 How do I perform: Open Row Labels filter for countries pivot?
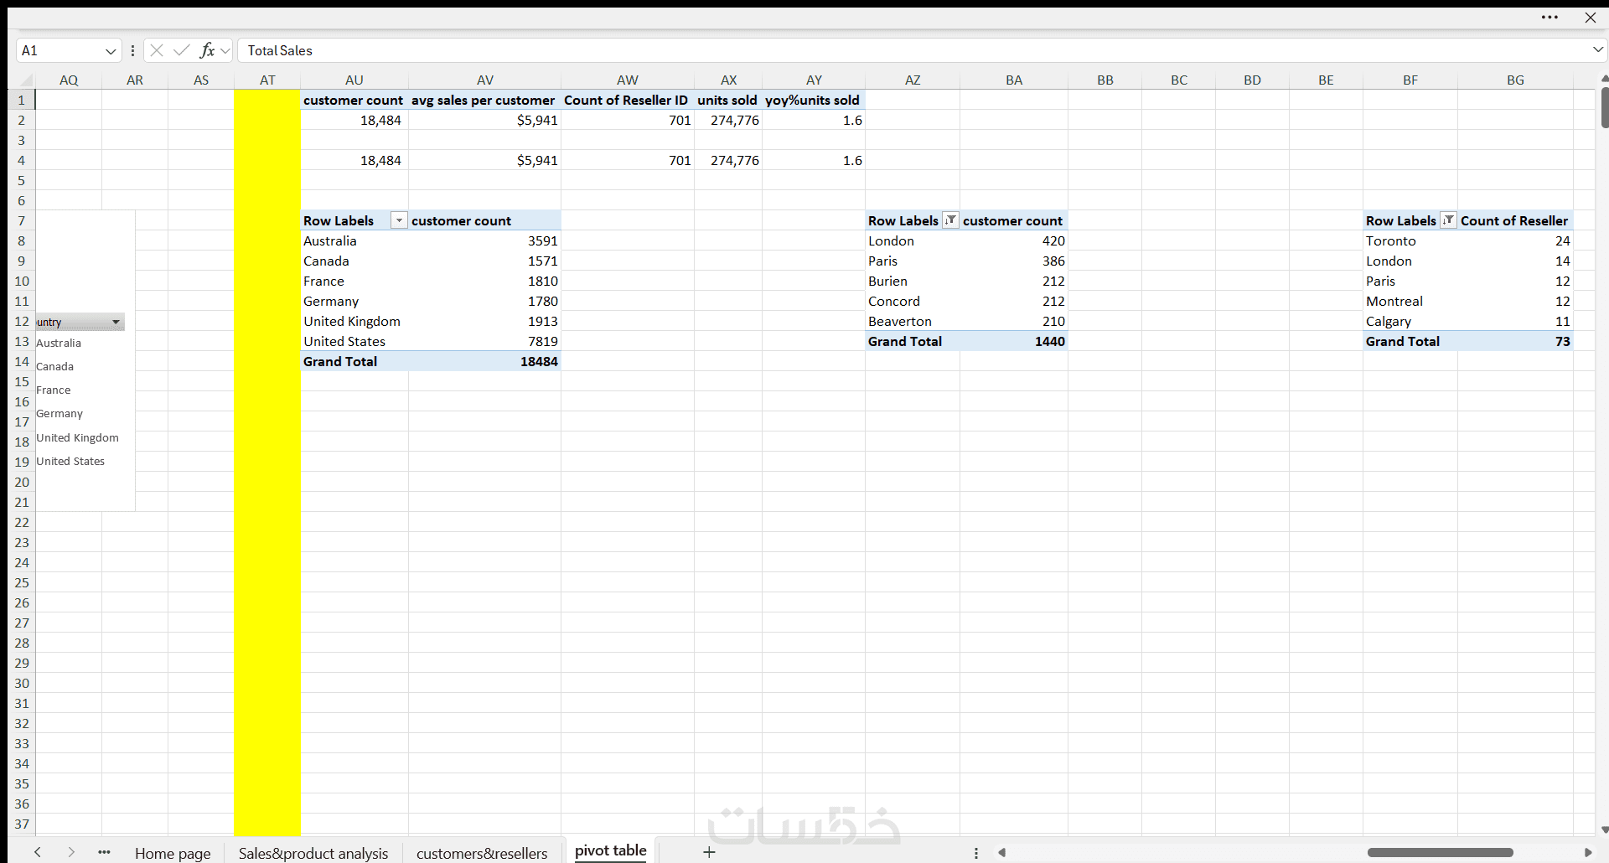(400, 220)
